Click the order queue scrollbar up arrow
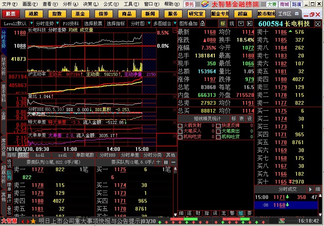 tap(175, 169)
